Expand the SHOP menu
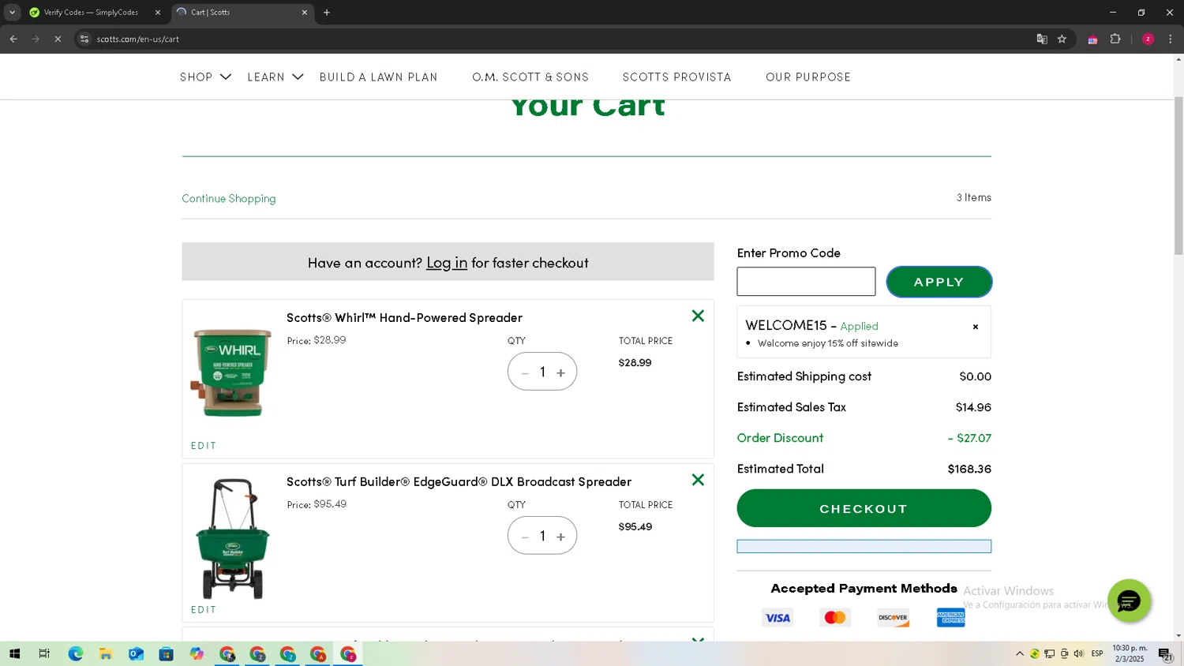 (205, 77)
